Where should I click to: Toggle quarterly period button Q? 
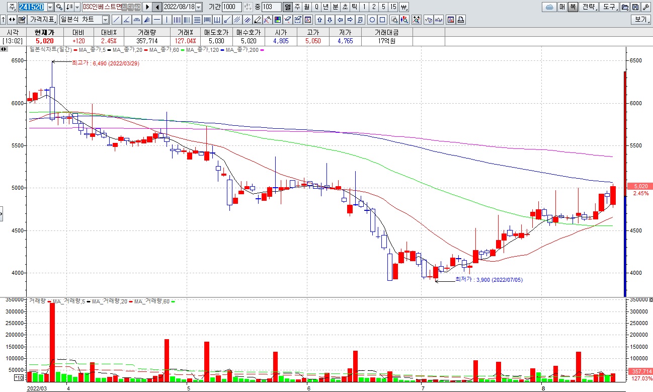click(x=316, y=7)
